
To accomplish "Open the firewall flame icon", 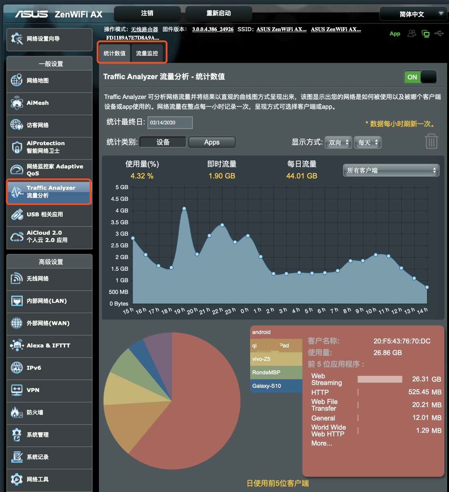I will pos(17,413).
